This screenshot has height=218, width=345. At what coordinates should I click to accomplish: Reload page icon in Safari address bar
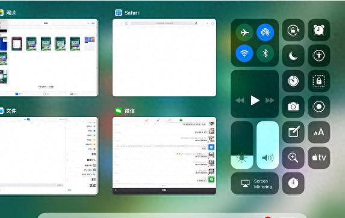click(196, 23)
